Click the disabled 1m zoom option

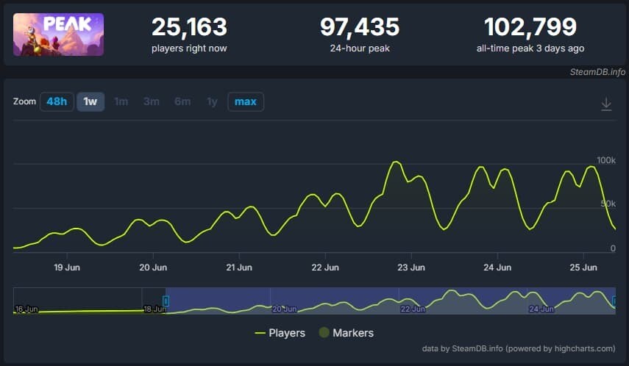point(121,101)
